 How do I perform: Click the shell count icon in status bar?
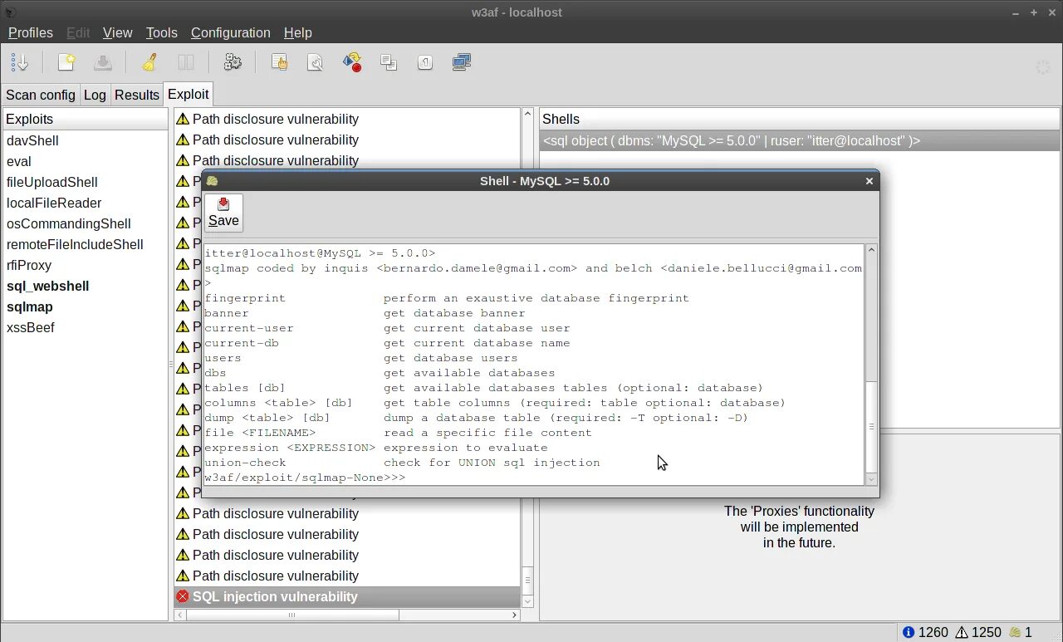point(1015,633)
